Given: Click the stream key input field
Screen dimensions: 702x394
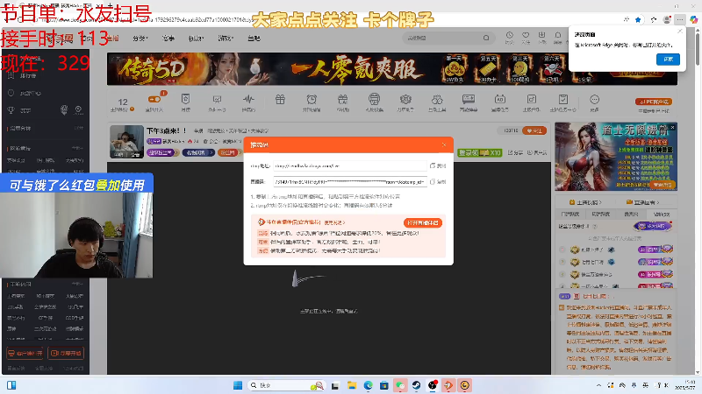Looking at the screenshot, I should pos(349,182).
